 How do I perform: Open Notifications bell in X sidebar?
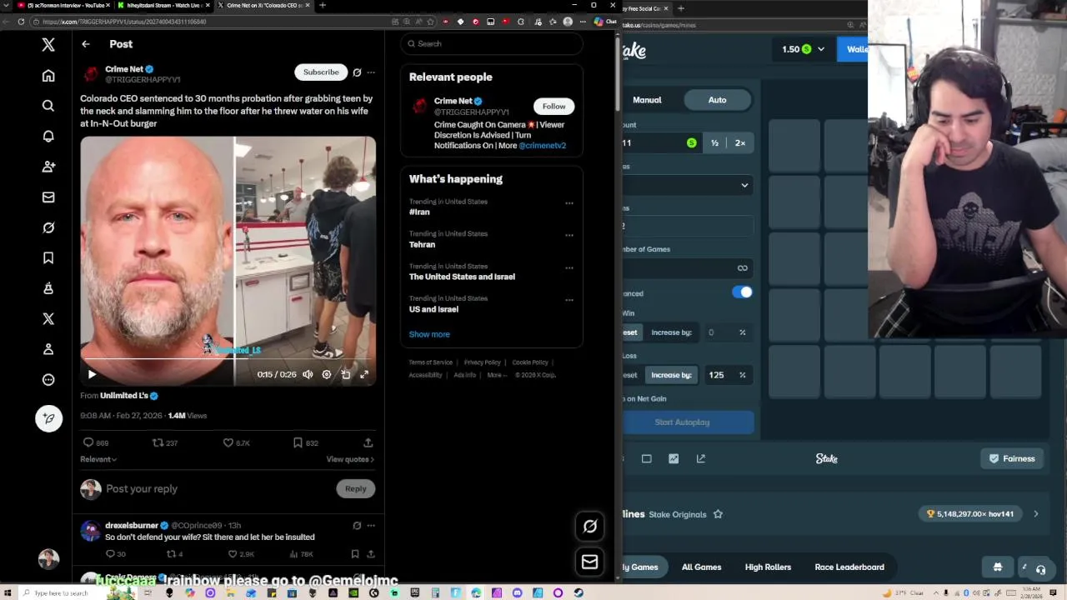pyautogui.click(x=48, y=136)
